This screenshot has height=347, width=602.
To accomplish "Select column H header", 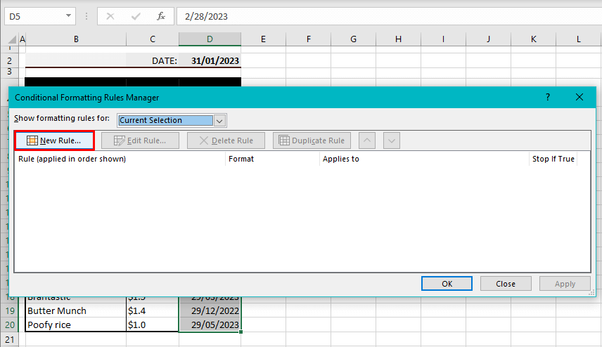I will (x=399, y=39).
